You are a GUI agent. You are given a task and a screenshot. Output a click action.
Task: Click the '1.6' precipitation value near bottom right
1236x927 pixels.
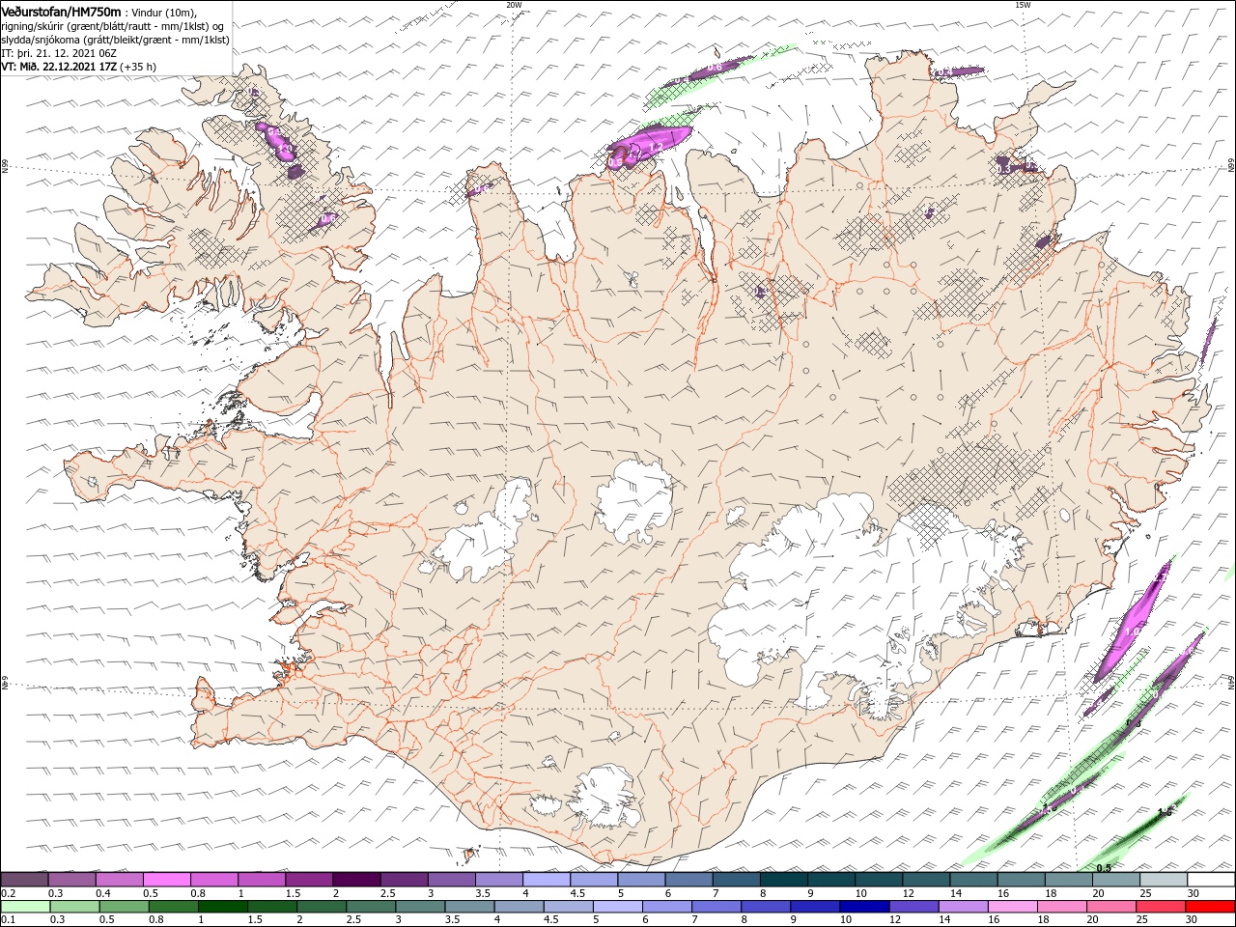pos(1165,812)
